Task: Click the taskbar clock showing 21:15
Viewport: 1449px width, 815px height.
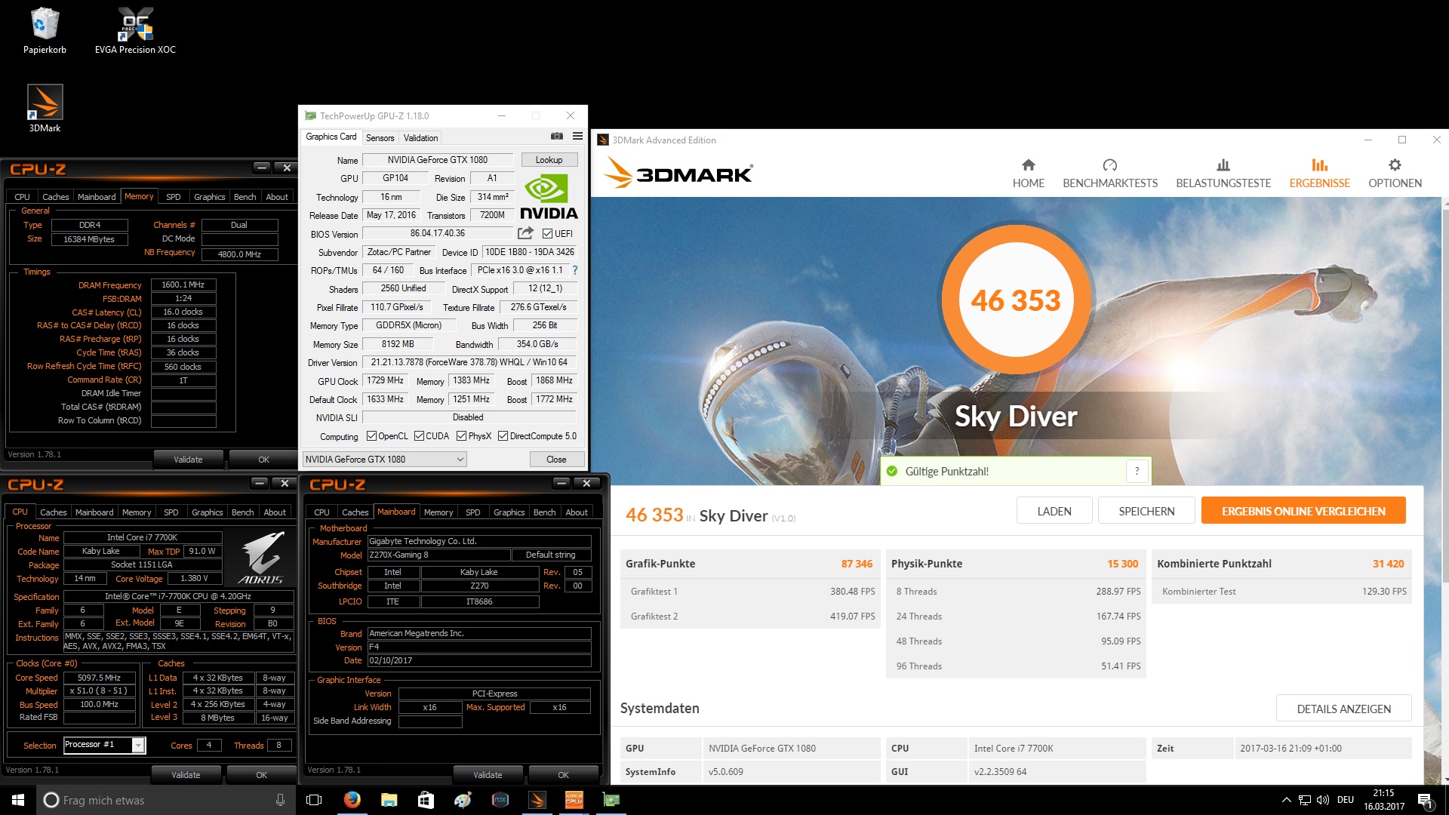Action: 1383,800
